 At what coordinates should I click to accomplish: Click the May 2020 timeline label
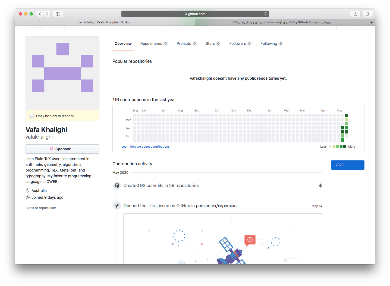pyautogui.click(x=120, y=173)
